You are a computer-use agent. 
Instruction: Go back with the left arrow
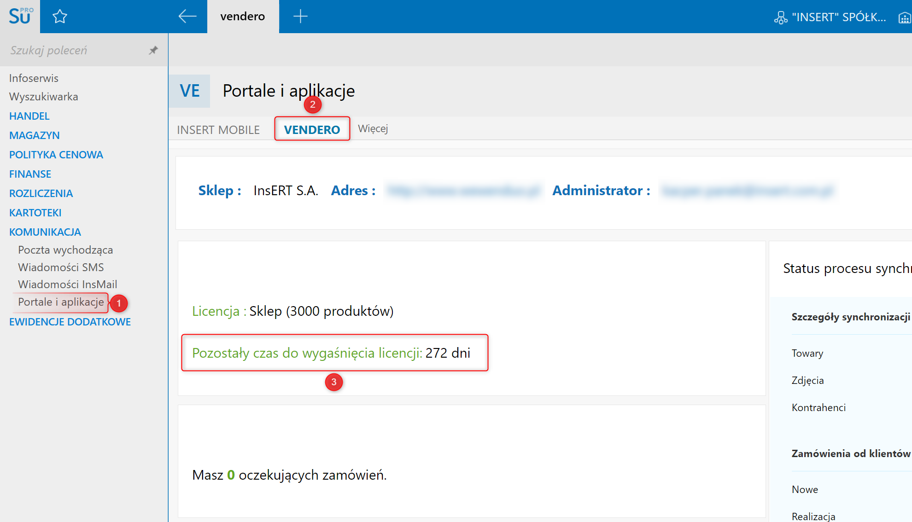pos(187,17)
